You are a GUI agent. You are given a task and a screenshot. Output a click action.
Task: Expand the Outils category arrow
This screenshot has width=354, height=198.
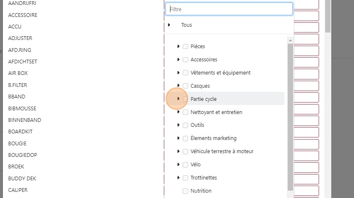click(178, 125)
